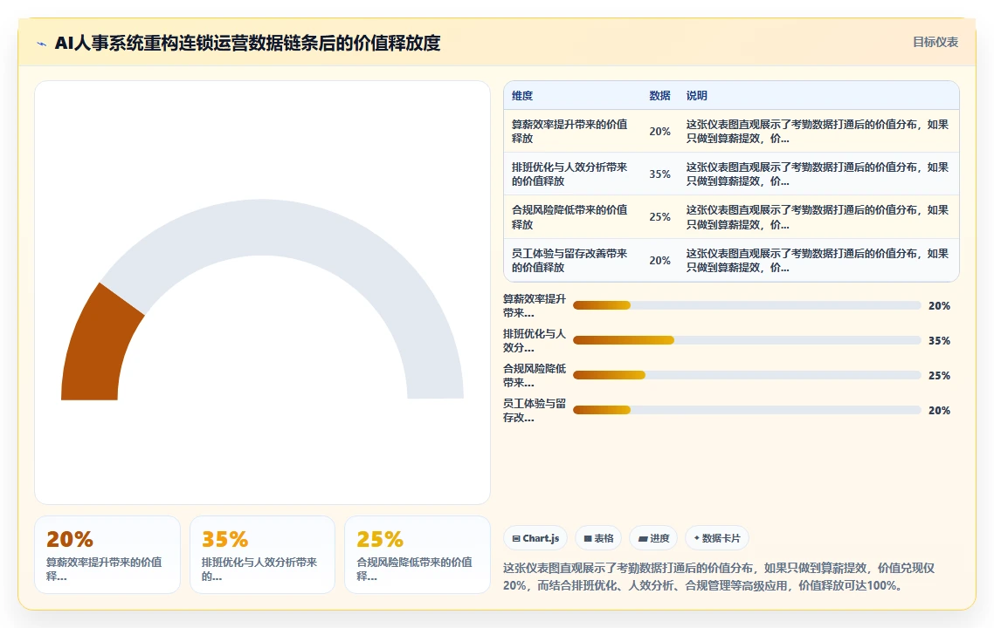Click the 排班优化与人效分 progress bar
This screenshot has width=994, height=628.
747,340
